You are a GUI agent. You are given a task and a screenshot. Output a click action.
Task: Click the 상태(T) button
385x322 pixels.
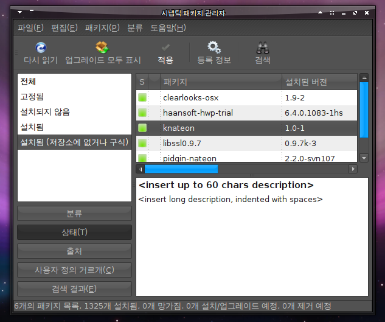(74, 233)
